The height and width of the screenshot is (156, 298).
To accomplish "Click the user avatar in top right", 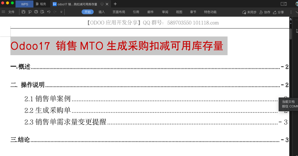I will coord(297,4).
